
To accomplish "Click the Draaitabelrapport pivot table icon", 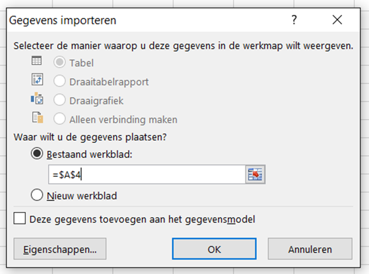I will [37, 79].
